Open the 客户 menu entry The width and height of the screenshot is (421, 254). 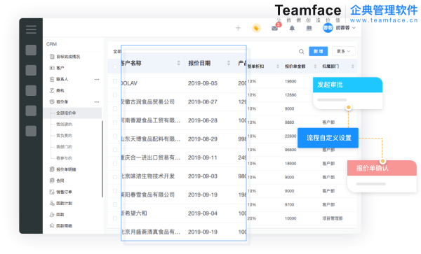point(60,68)
